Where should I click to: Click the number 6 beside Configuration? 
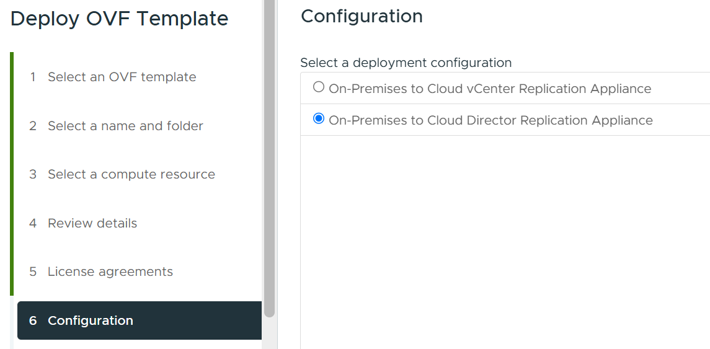click(33, 320)
